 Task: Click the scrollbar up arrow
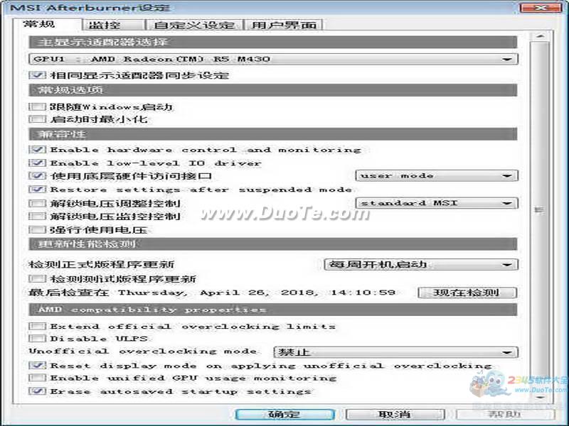(540, 36)
